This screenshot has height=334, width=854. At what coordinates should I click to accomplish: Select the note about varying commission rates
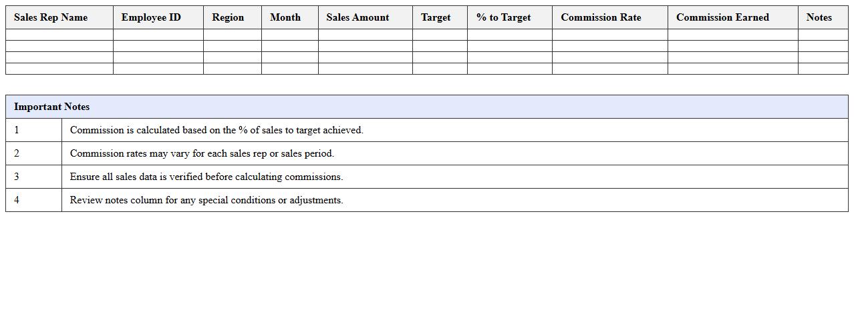pos(202,153)
